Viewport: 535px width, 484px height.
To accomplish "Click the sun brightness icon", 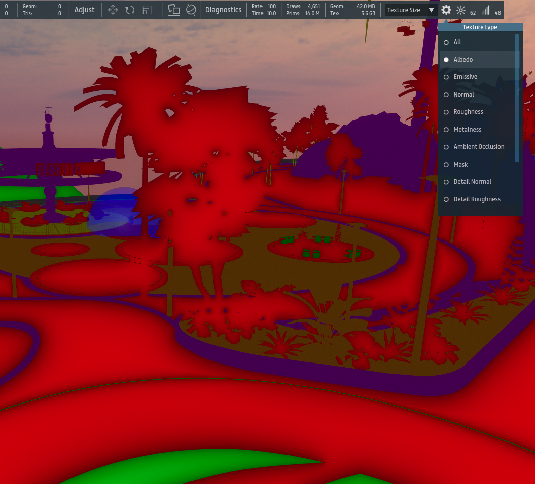I will click(461, 10).
